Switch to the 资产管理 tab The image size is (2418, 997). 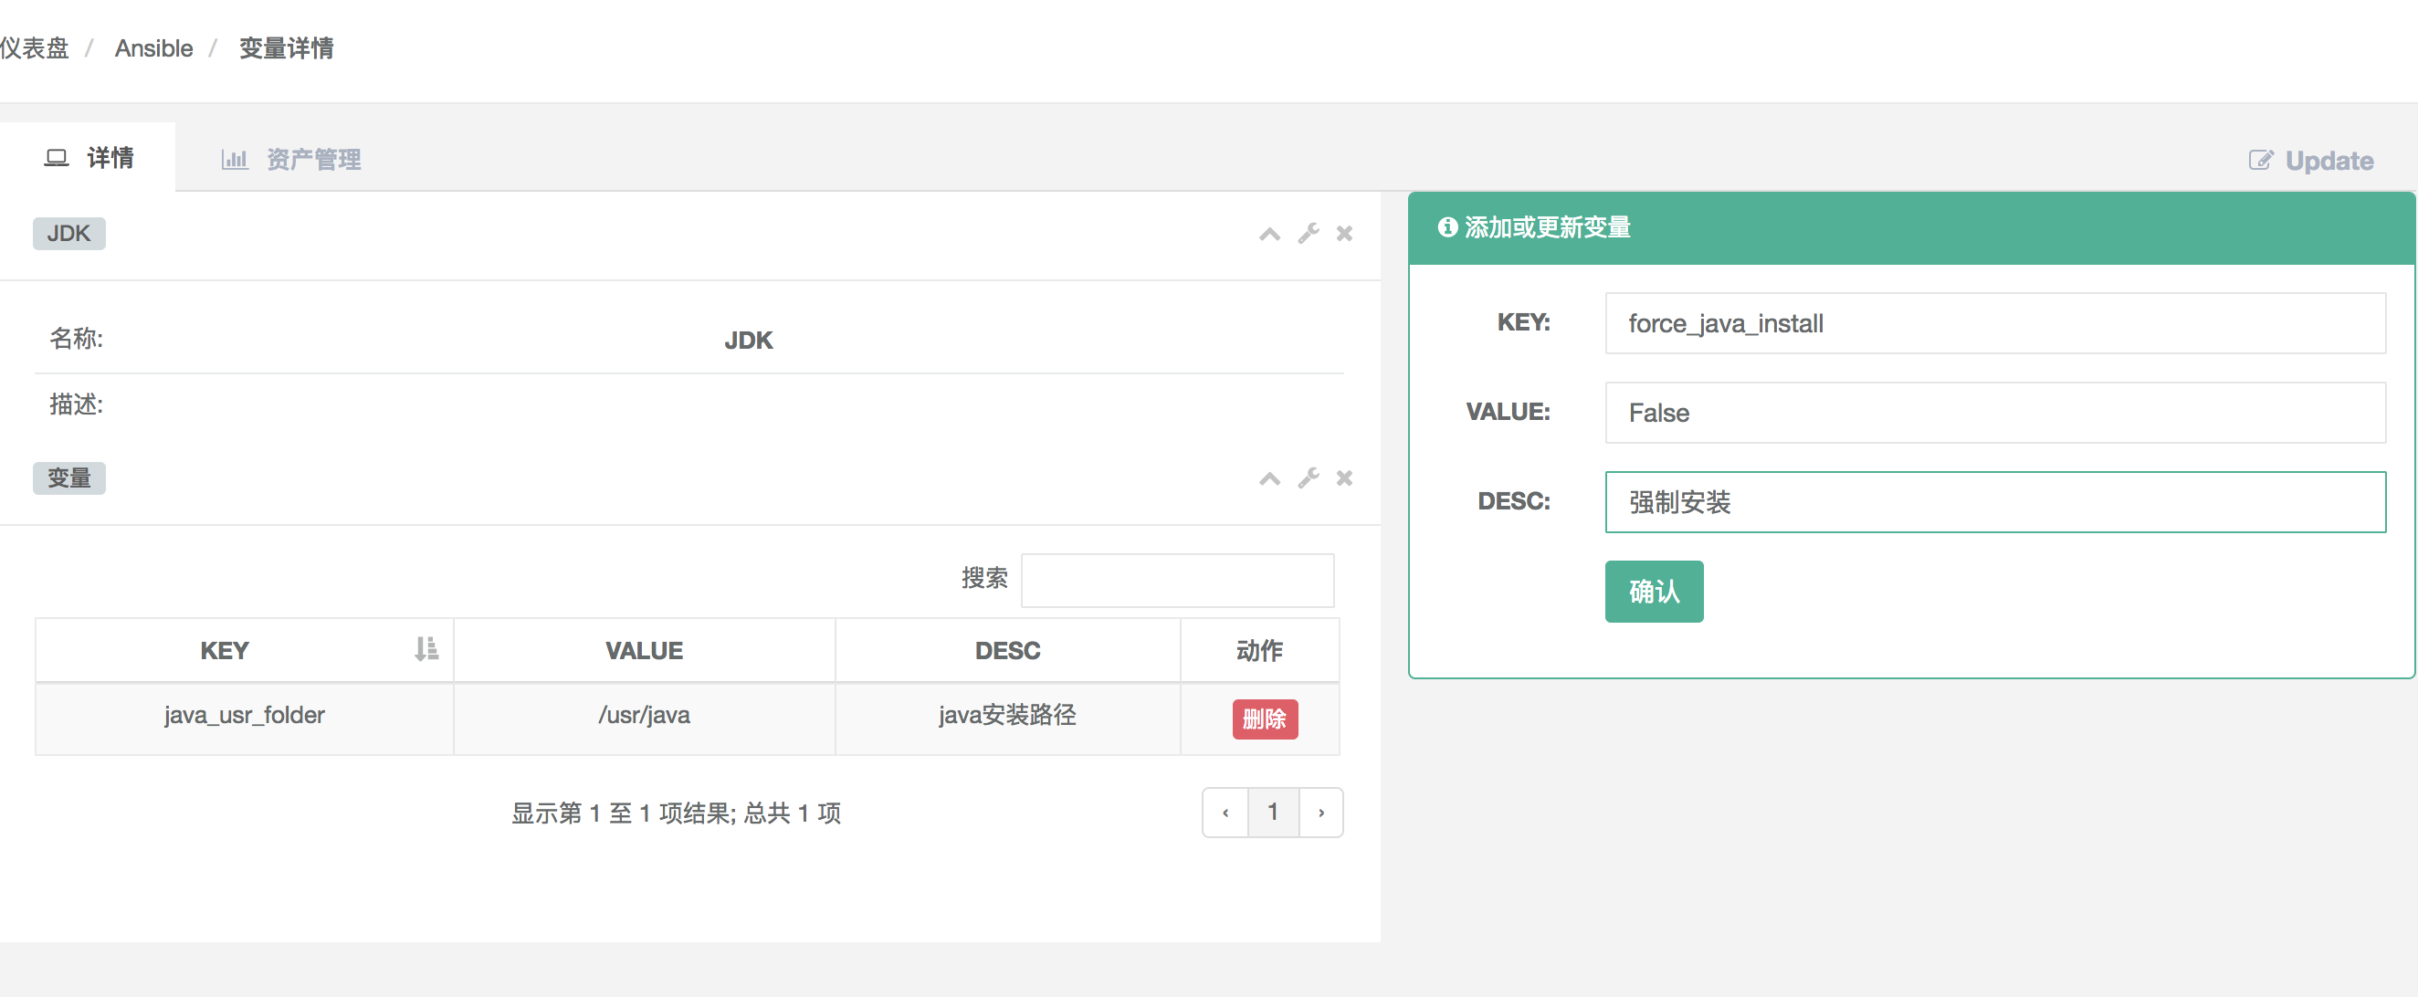313,159
